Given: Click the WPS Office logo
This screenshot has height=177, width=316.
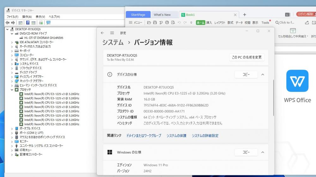Looking at the screenshot, I should point(297,81).
